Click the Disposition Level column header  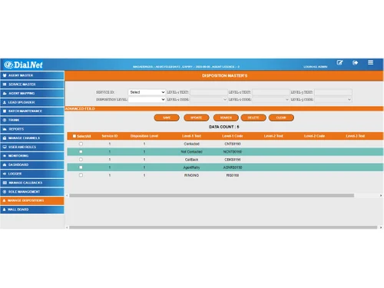click(144, 136)
